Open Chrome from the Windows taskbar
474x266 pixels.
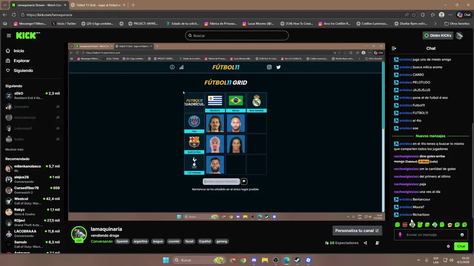coord(243,260)
